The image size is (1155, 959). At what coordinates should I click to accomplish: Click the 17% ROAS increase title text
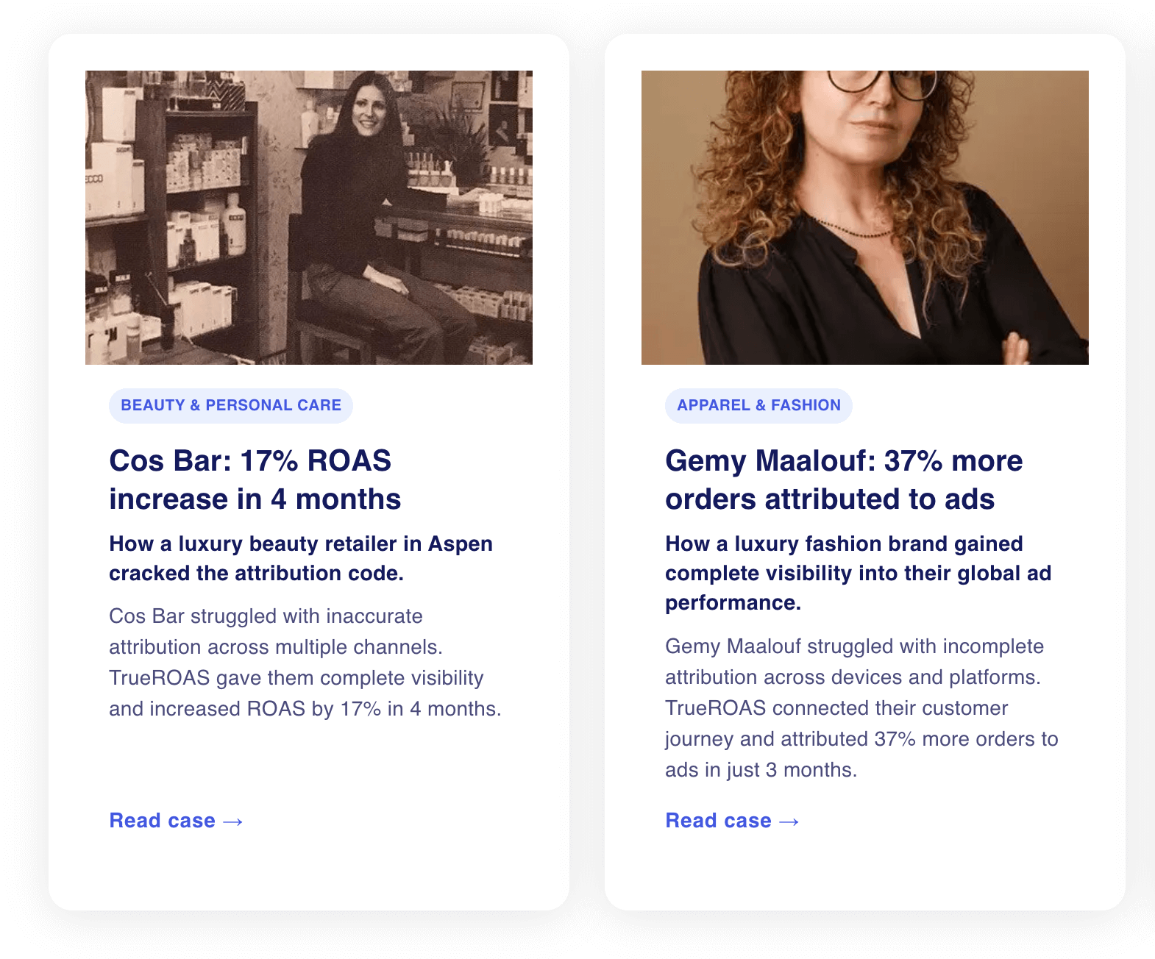(255, 479)
